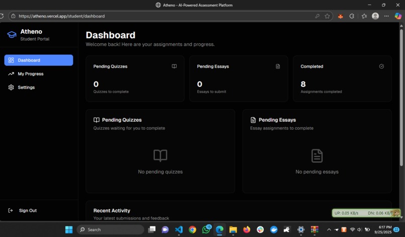The image size is (405, 237).
Task: Click book icon beside Pending Quizzes heading
Action: pos(96,120)
